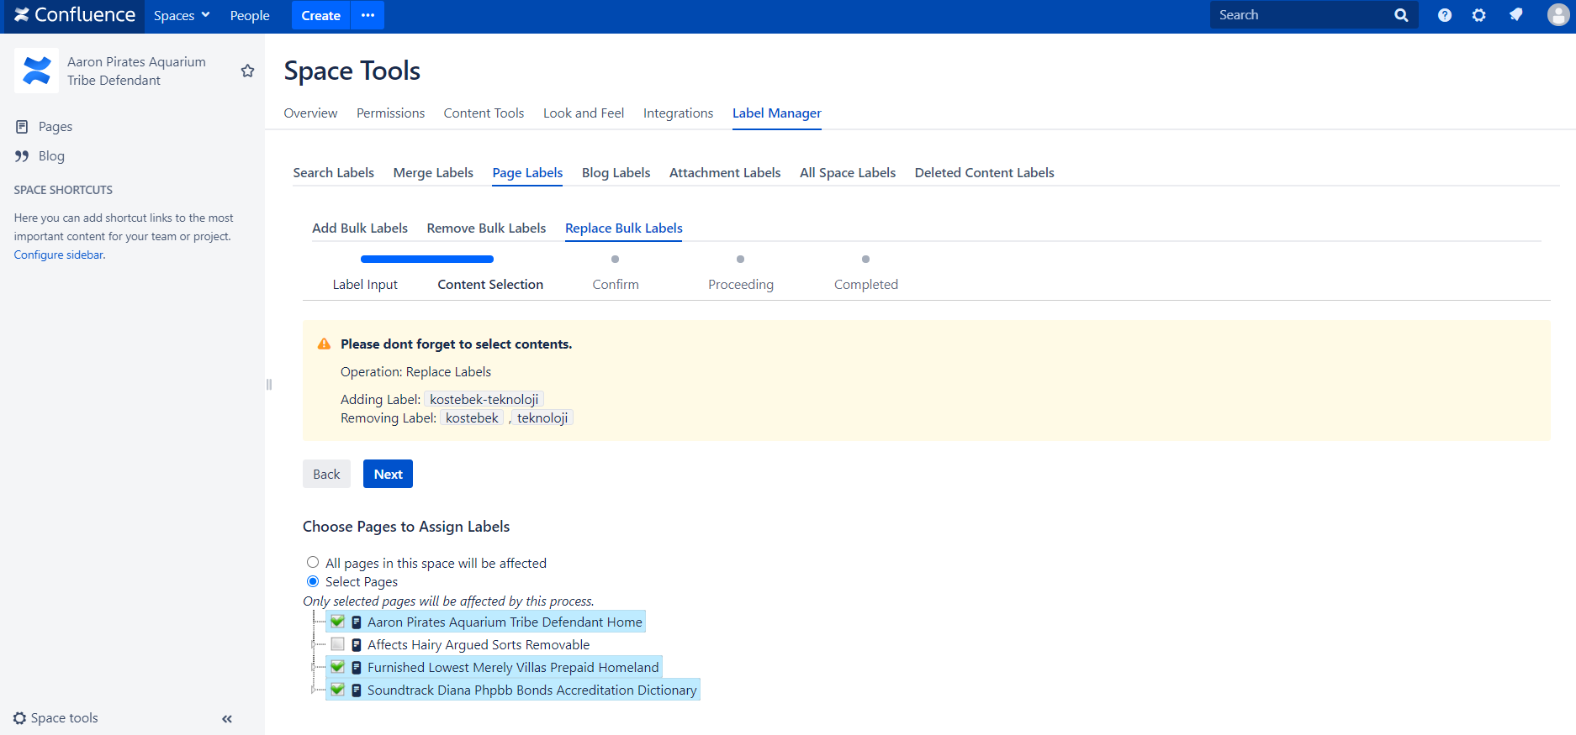Star the Aaron Pirates Aquarium space

pyautogui.click(x=247, y=71)
